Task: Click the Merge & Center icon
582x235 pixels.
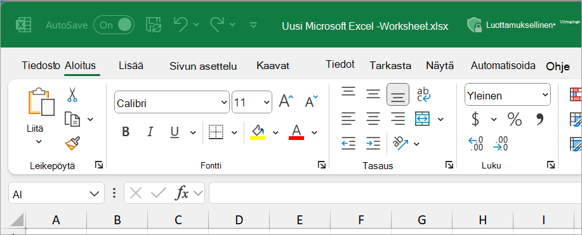Action: click(x=423, y=118)
